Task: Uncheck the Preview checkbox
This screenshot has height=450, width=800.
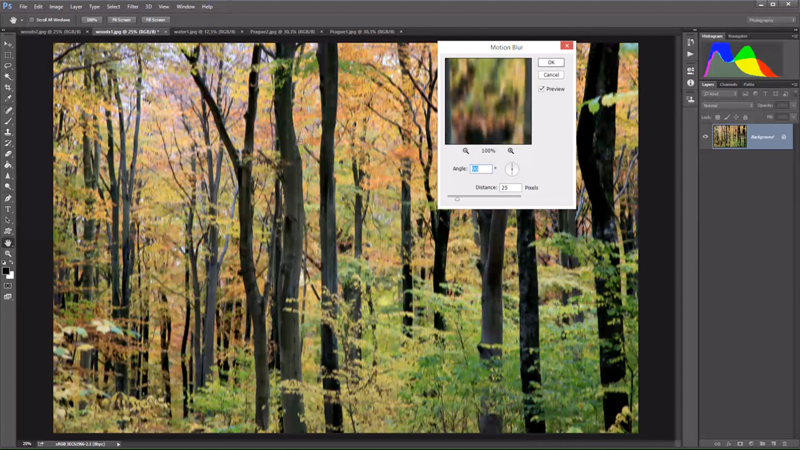Action: tap(541, 89)
